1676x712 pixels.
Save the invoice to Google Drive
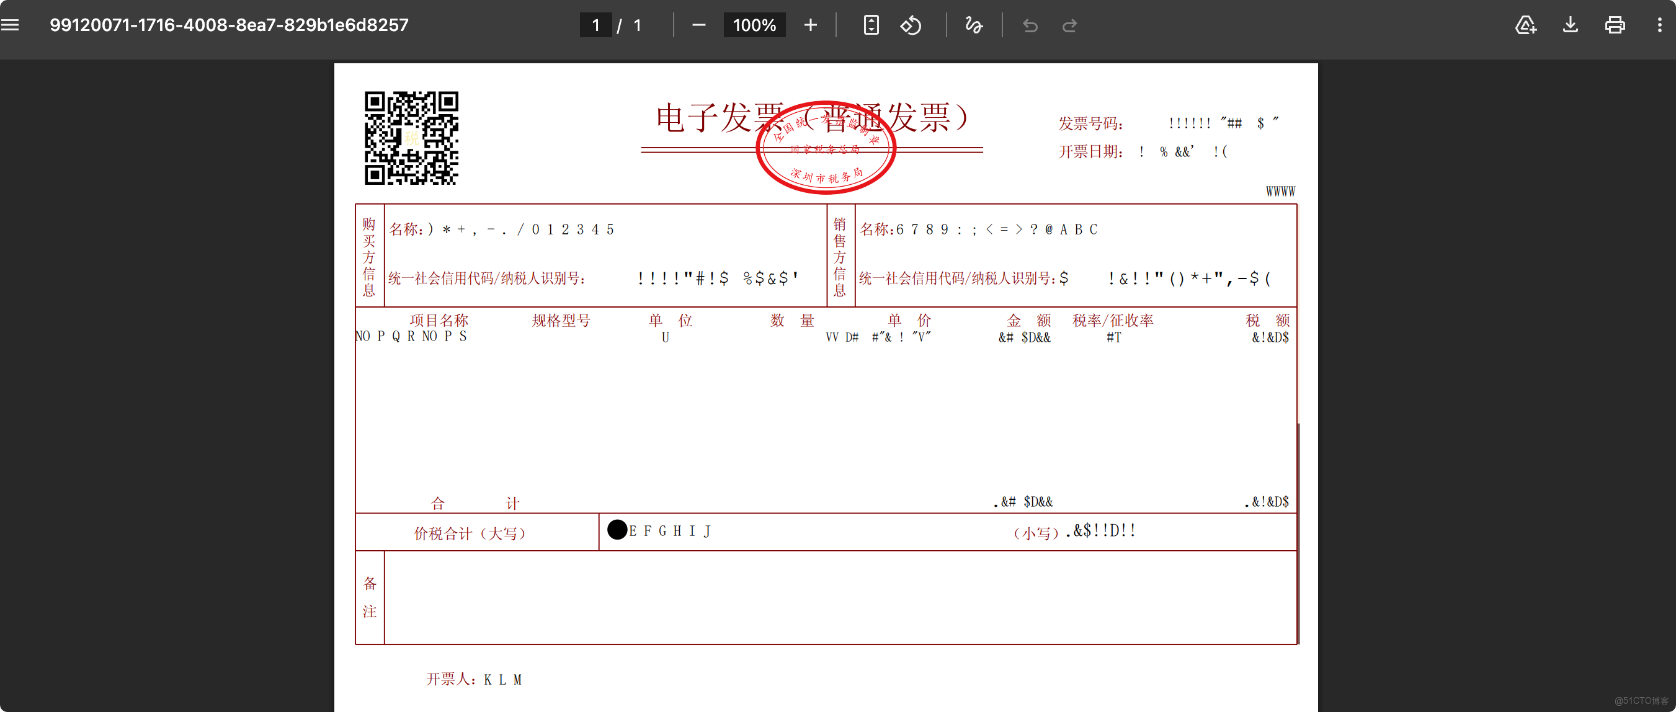[x=1525, y=25]
